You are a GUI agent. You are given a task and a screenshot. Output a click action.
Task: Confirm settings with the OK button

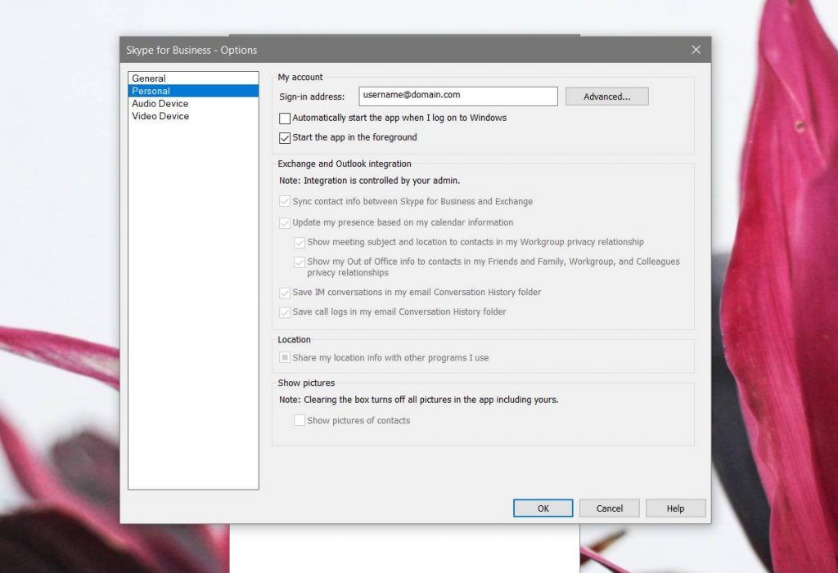pyautogui.click(x=543, y=508)
